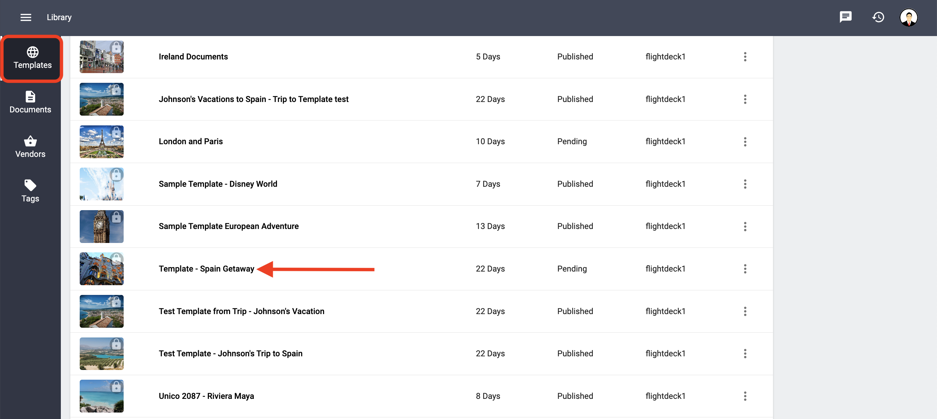Open Sample Template - Disney World

tap(218, 184)
